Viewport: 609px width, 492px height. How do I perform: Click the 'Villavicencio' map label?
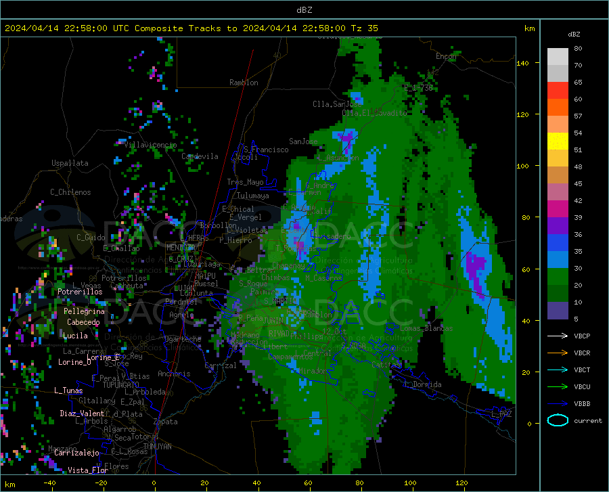(x=150, y=145)
